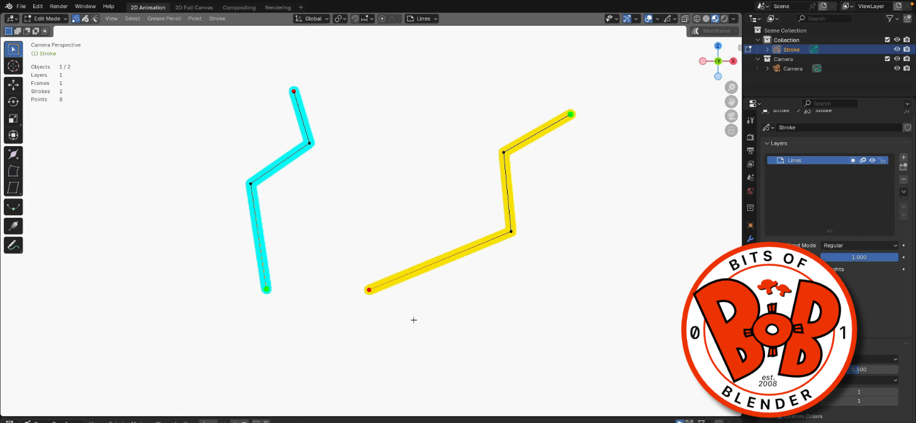This screenshot has height=423, width=916.
Task: Click the X axis on navigation gizmo
Action: point(733,61)
